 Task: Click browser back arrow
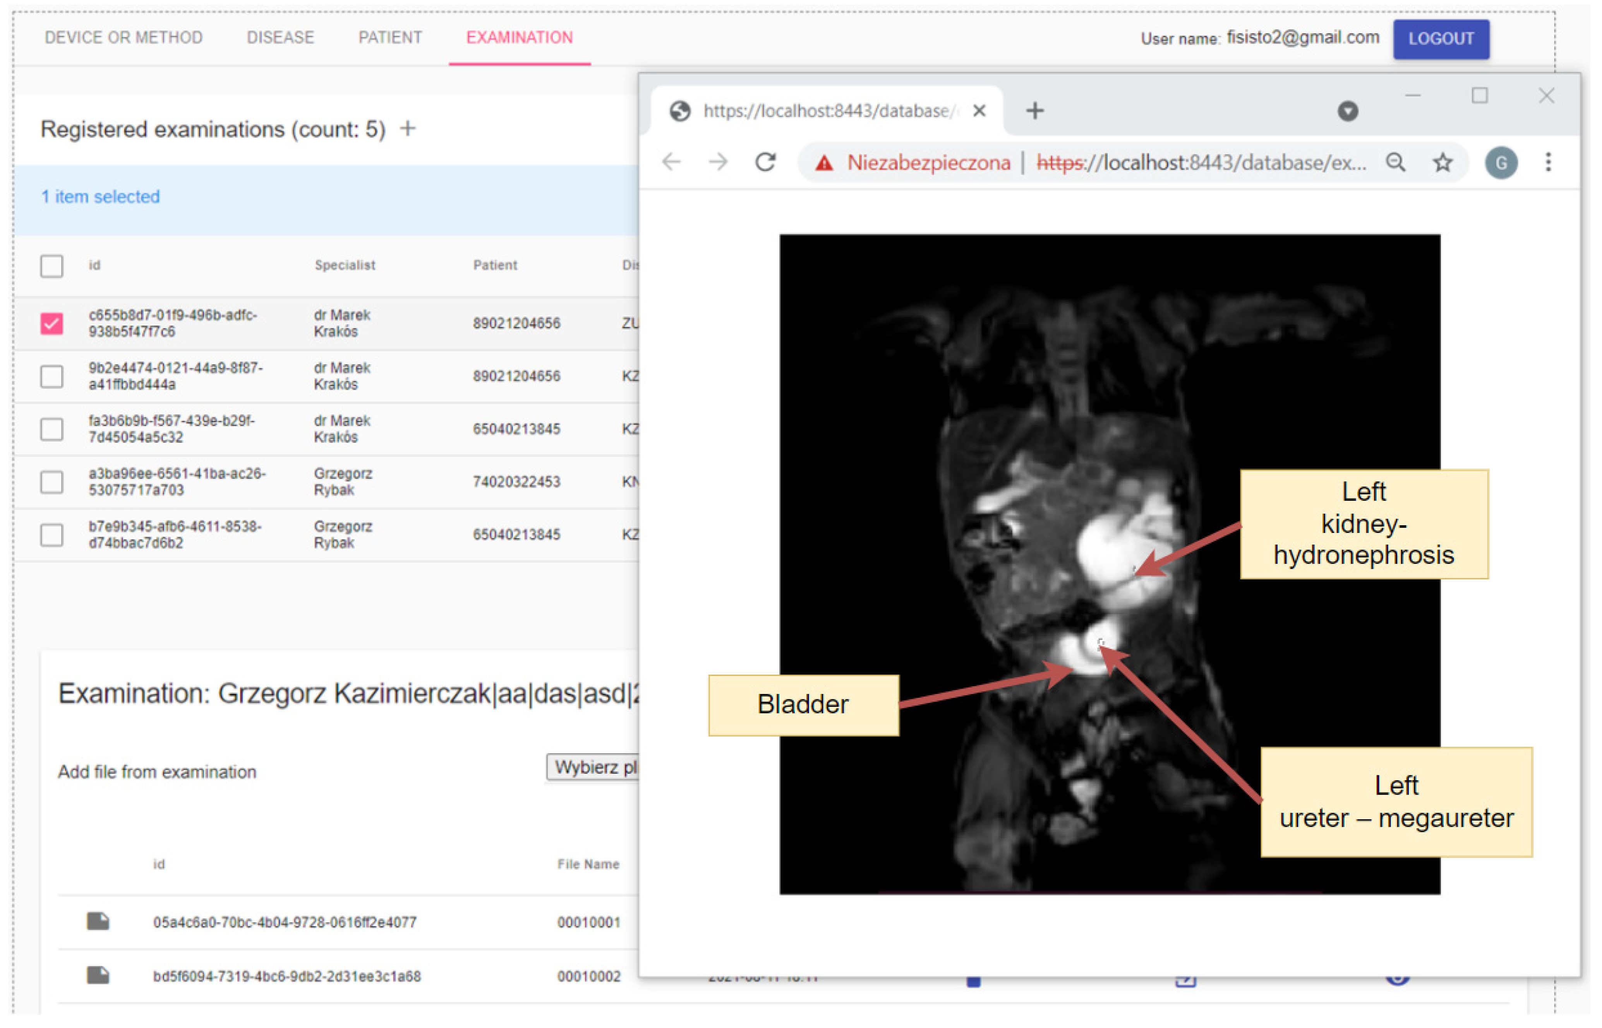tap(672, 162)
